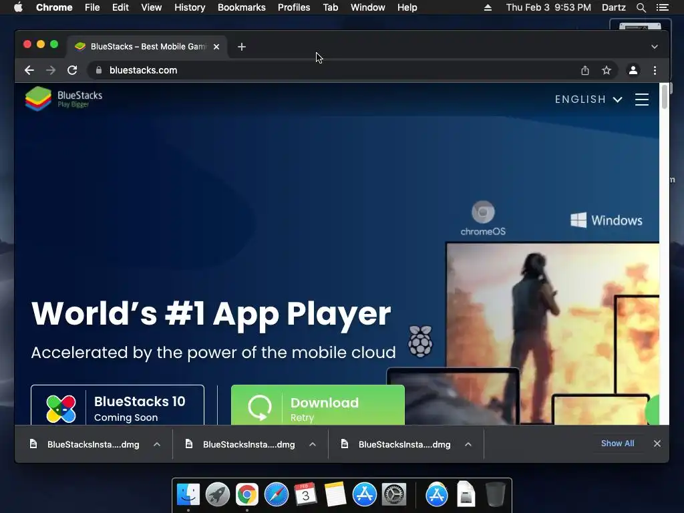
Task: Click the page vertical scrollbar thumb
Action: pyautogui.click(x=665, y=97)
